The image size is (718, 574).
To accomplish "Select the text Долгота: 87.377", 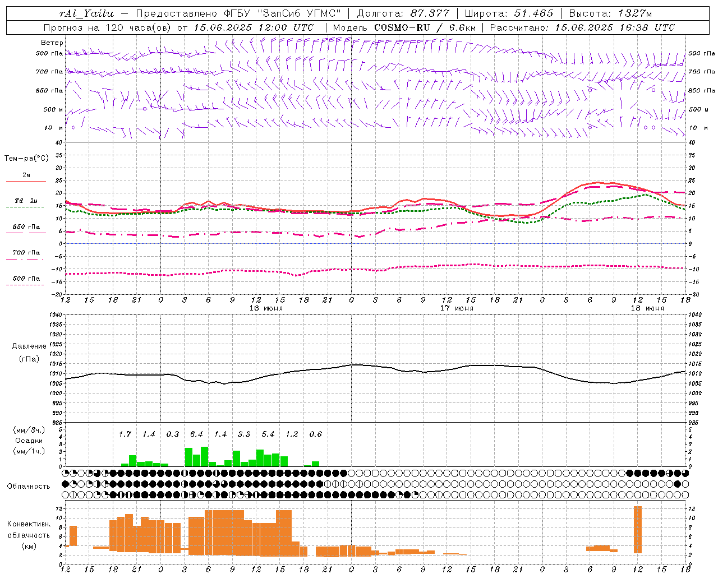I will 403,13.
